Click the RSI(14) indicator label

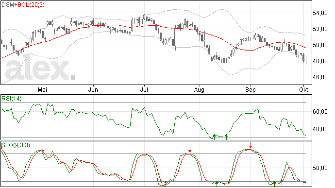click(12, 99)
